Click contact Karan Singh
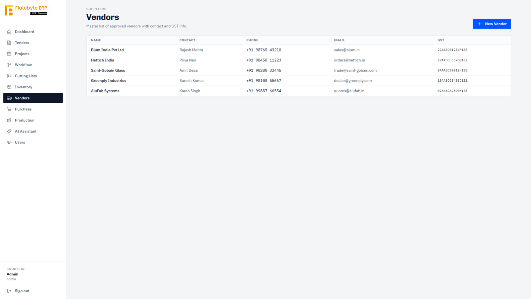Screen dimensions: 531x299 [x=190, y=91]
